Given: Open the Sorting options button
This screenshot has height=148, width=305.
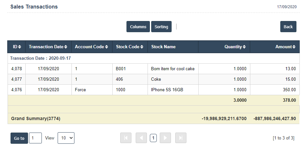Looking at the screenshot, I should 161,27.
